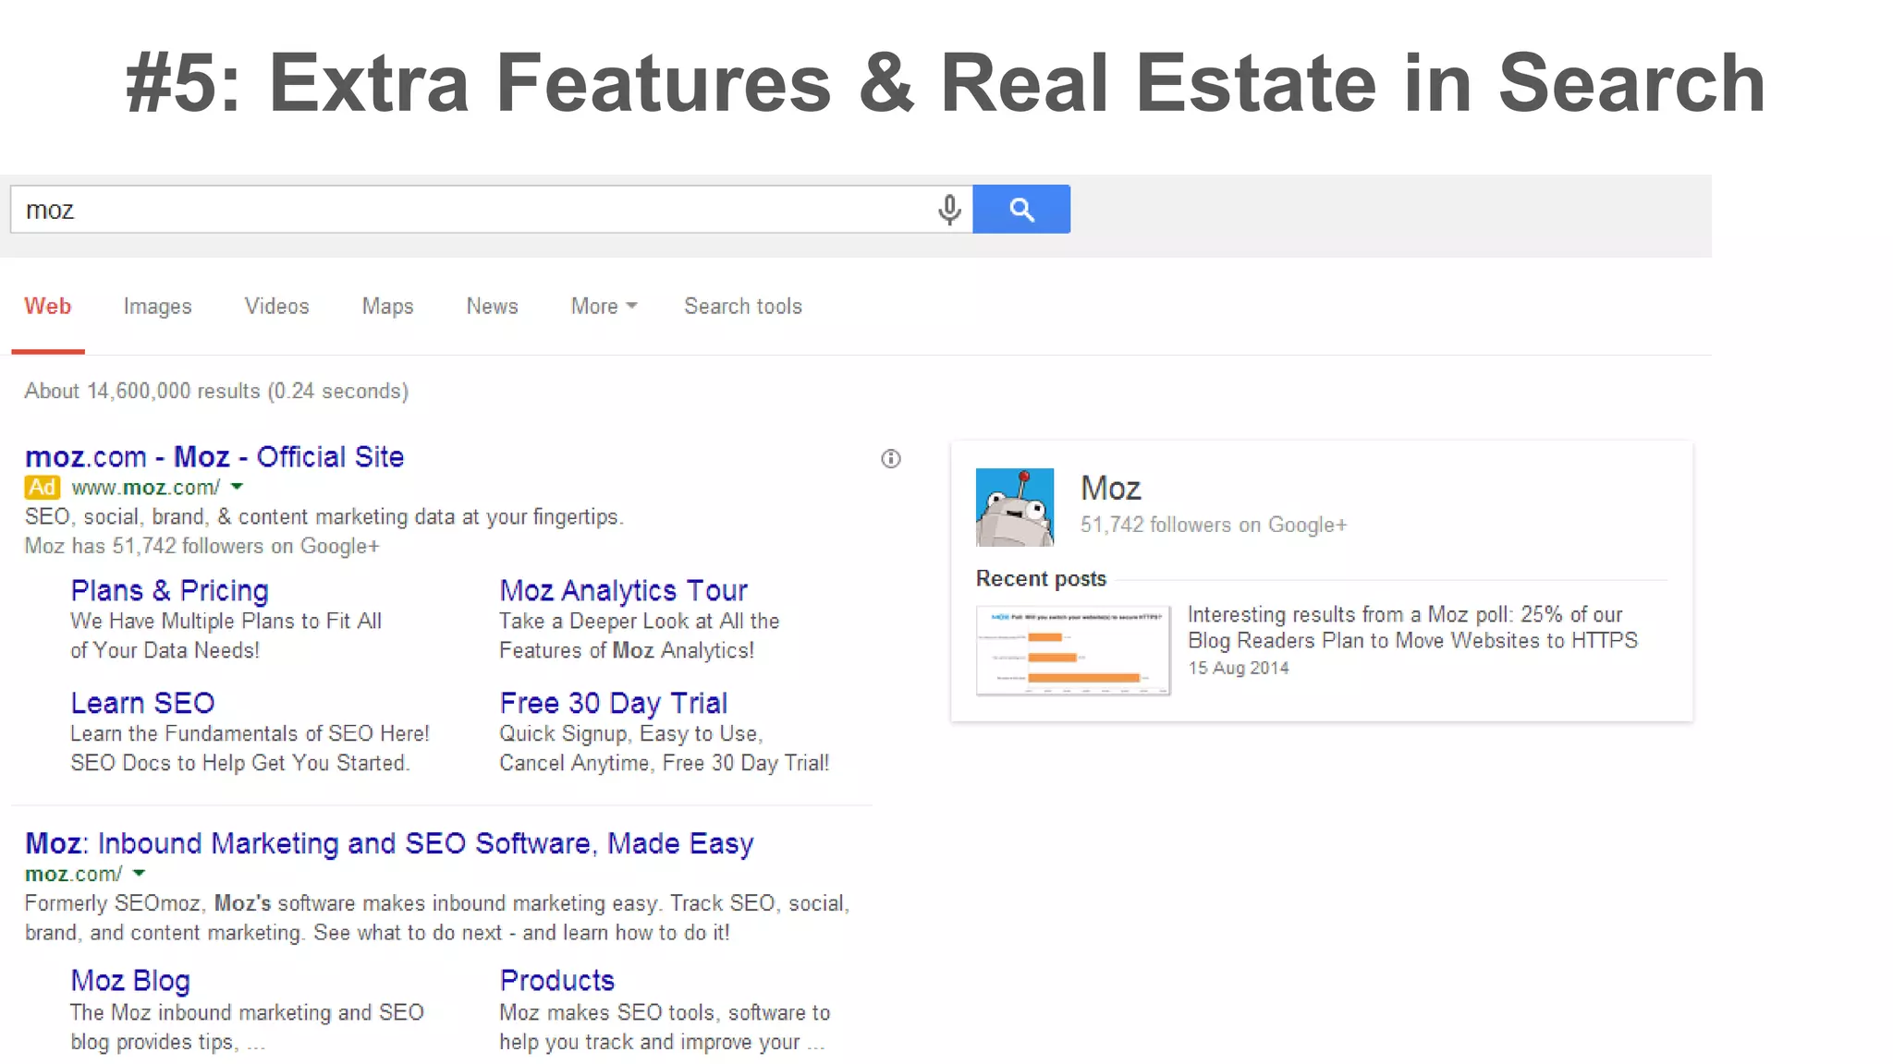
Task: Click the 15 Aug 2014 post date
Action: pos(1238,668)
